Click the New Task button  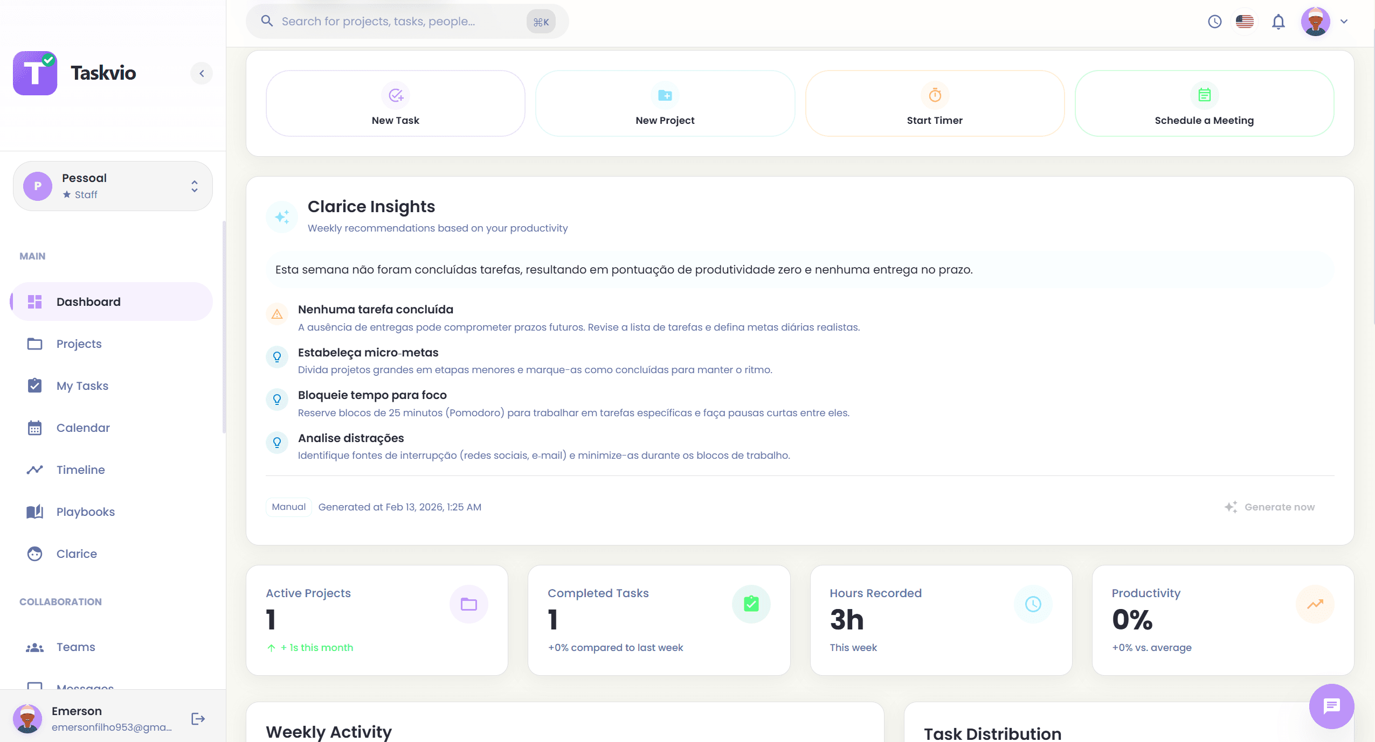395,103
